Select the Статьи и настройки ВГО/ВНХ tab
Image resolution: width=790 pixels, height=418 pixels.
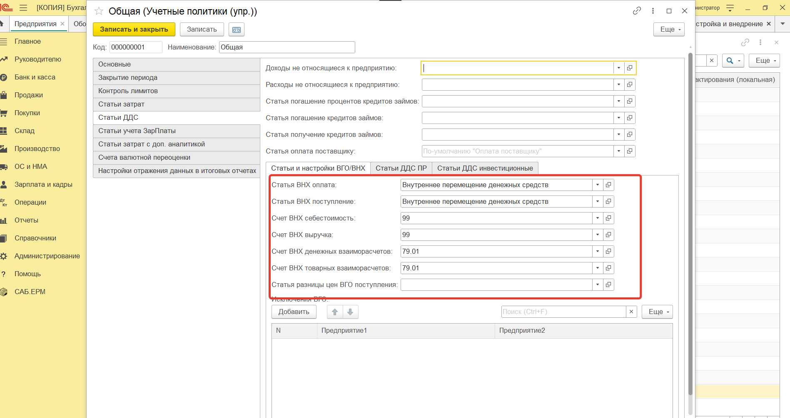pyautogui.click(x=318, y=168)
